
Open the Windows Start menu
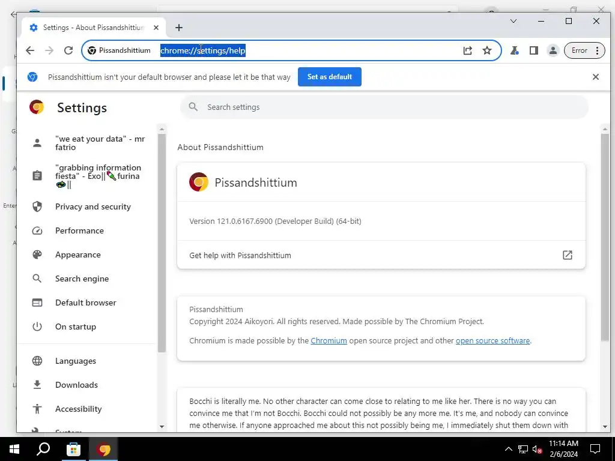click(14, 449)
